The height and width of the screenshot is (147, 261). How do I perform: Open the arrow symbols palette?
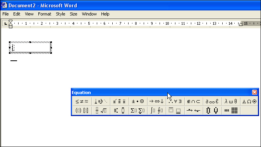point(156,101)
